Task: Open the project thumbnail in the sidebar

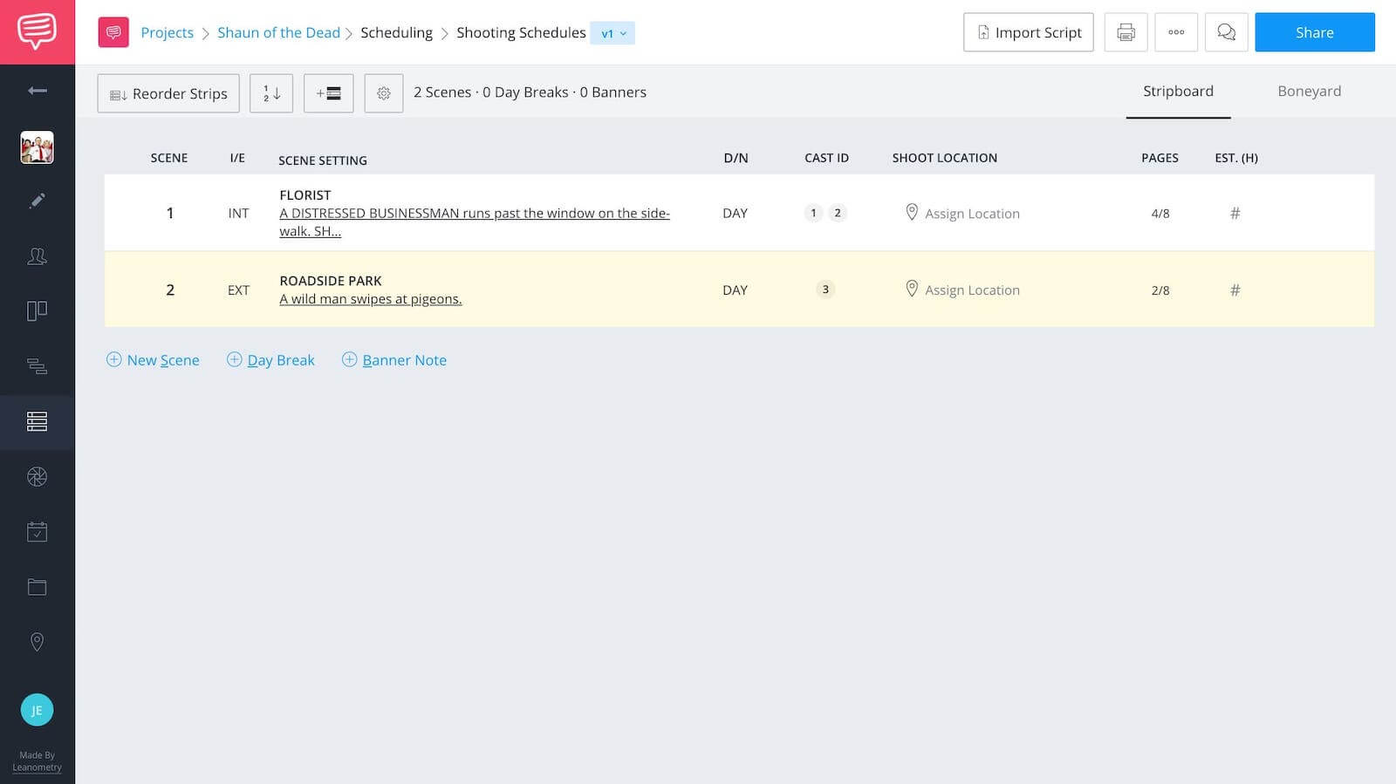Action: click(37, 147)
